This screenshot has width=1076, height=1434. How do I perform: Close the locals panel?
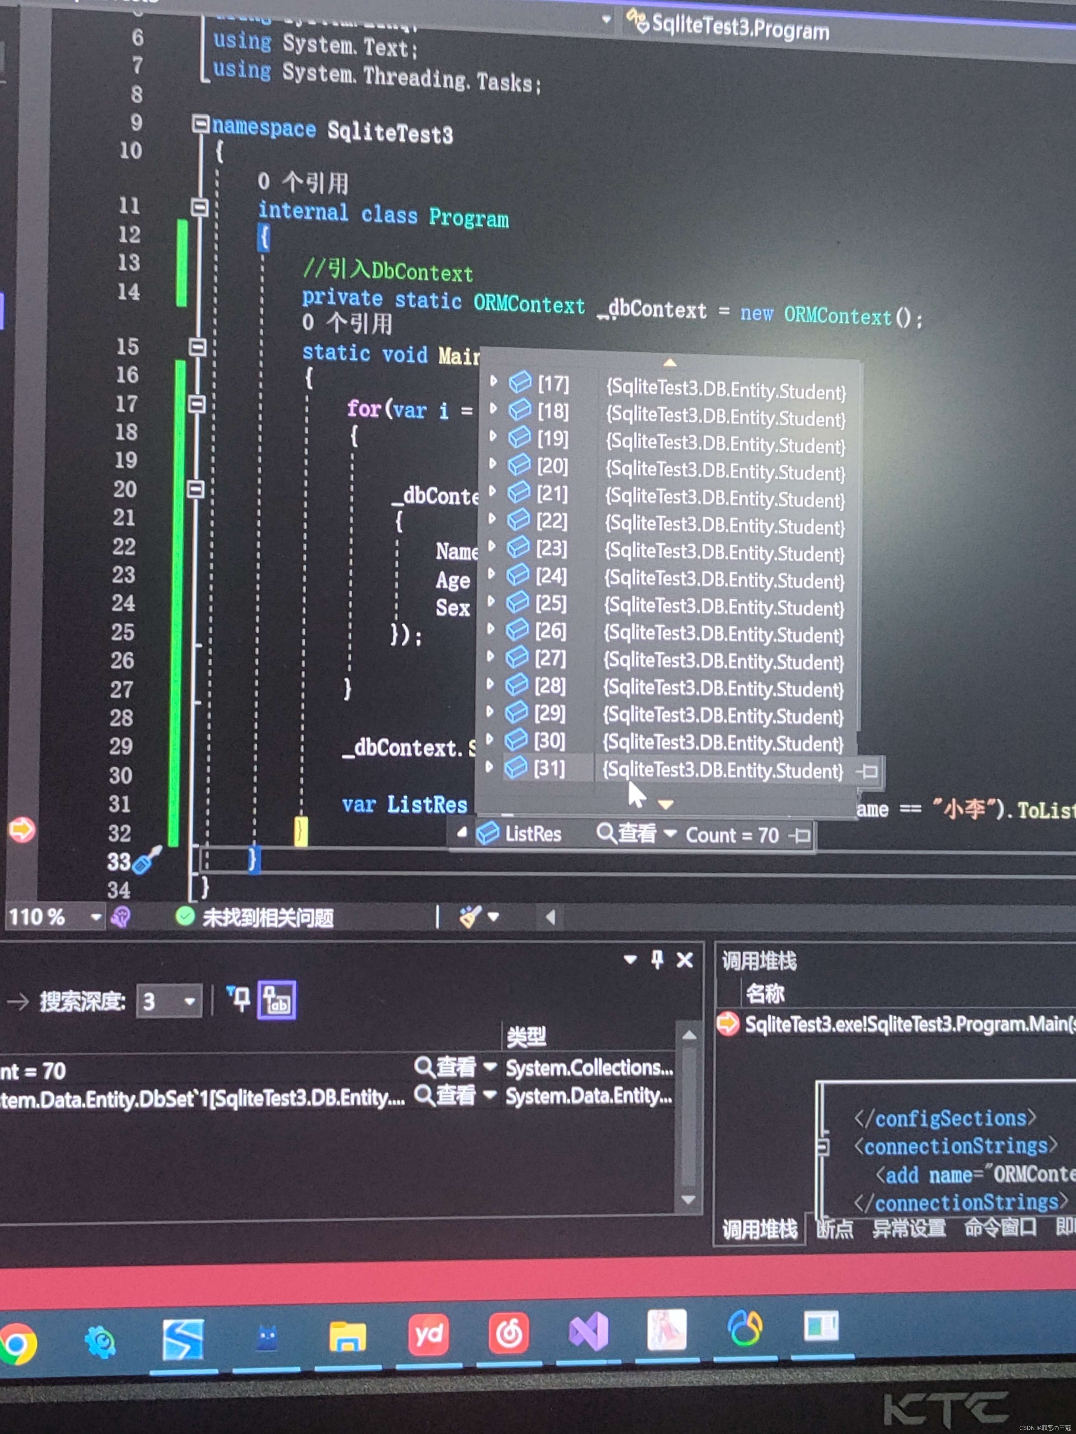[x=685, y=960]
